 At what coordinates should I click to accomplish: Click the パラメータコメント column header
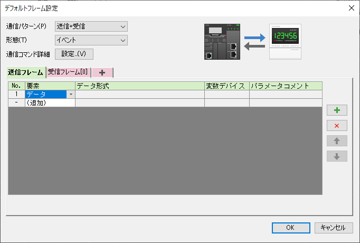click(x=286, y=86)
